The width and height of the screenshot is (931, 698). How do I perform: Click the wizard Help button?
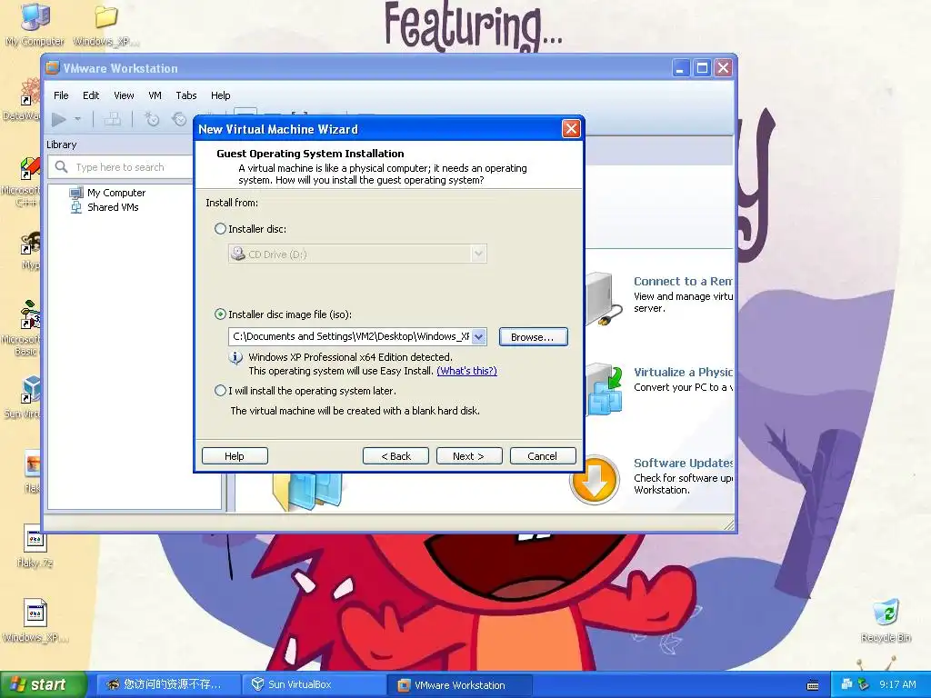click(235, 456)
